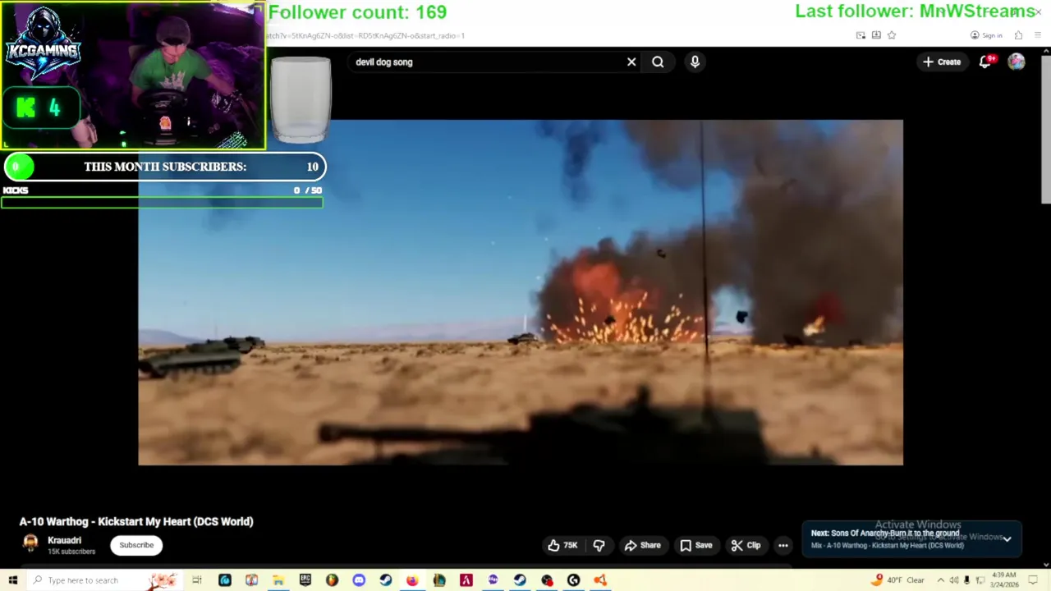Click the video player to pause playback

521,292
